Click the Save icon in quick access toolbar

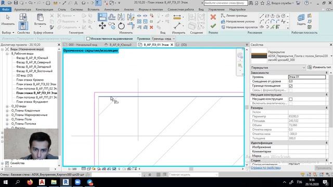(16, 3)
